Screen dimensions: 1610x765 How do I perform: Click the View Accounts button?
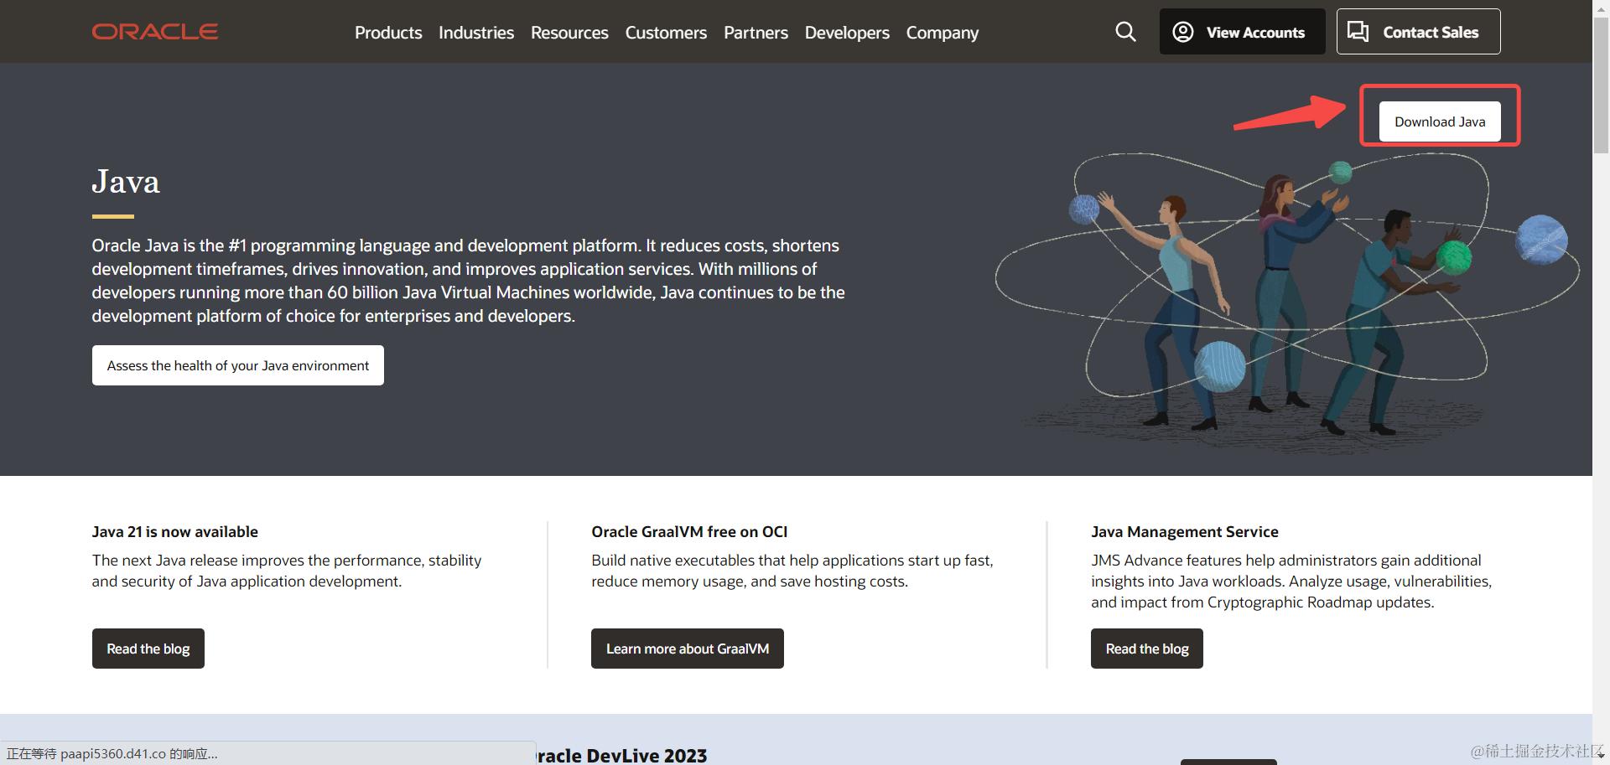[x=1242, y=32]
